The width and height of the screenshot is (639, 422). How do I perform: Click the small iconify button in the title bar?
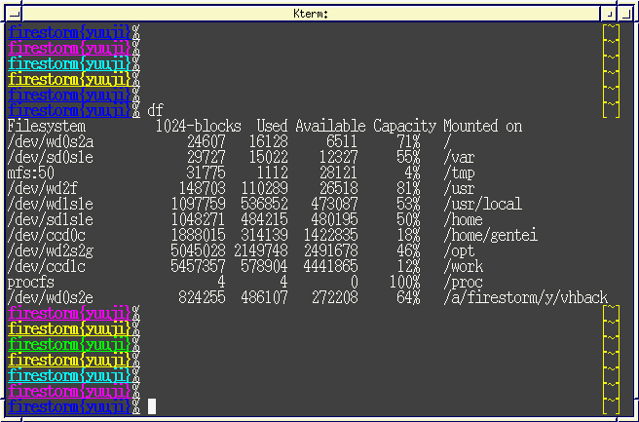[608, 14]
